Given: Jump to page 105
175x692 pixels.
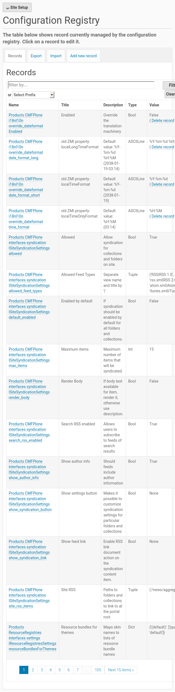Looking at the screenshot, I should click(98, 670).
